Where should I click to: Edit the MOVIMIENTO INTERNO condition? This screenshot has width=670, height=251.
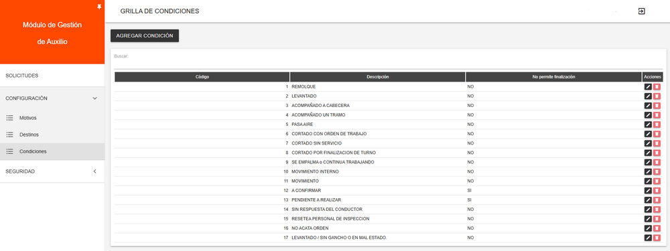click(x=648, y=171)
